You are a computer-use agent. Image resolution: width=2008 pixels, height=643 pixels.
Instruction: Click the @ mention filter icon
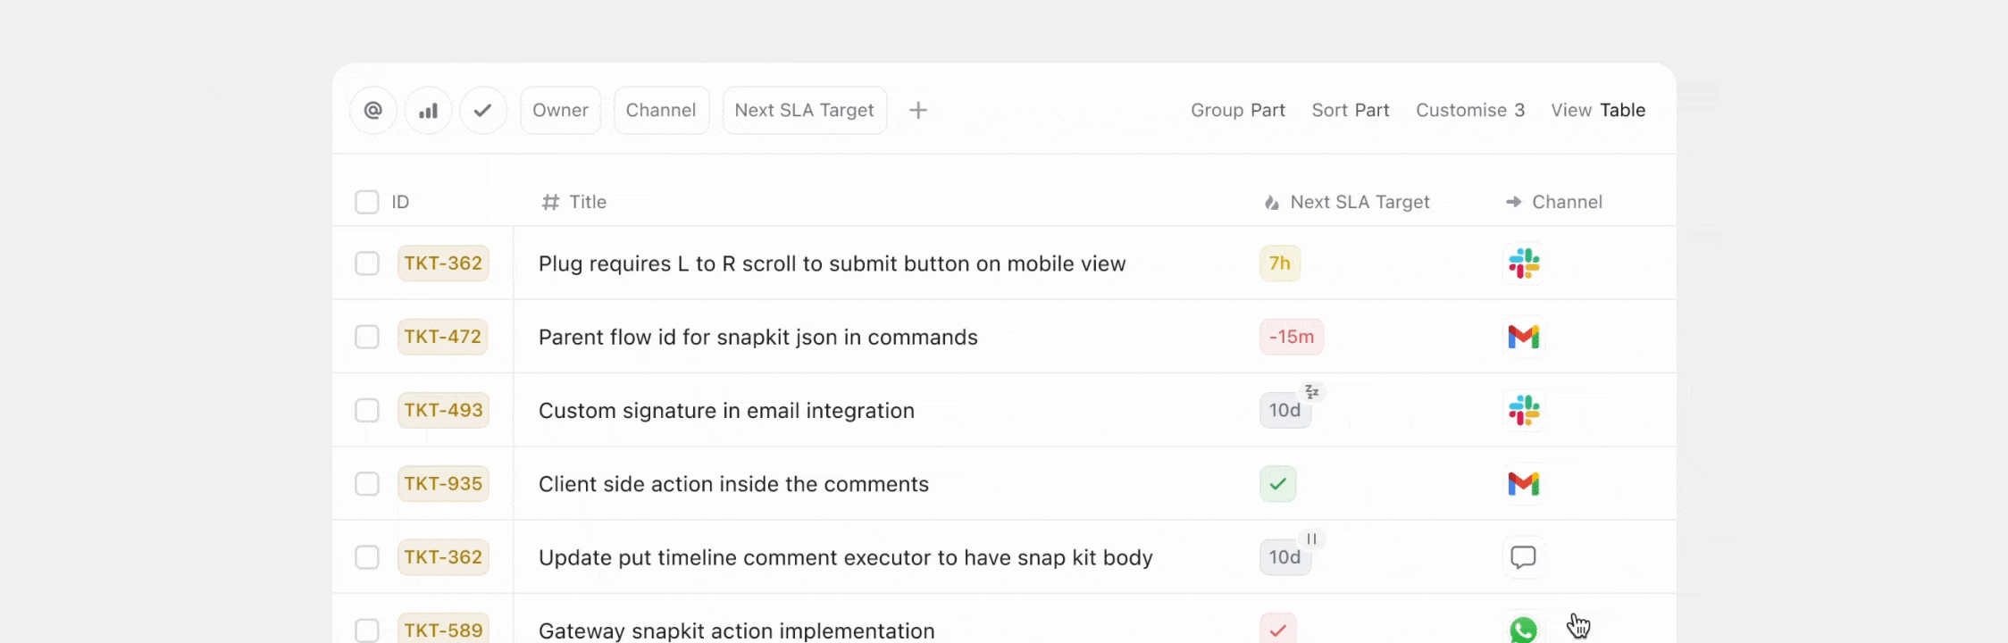point(373,110)
